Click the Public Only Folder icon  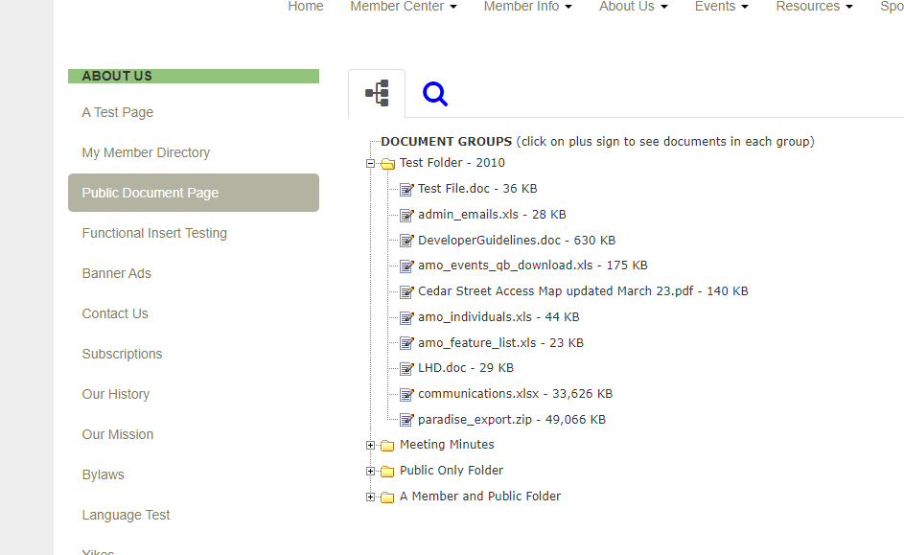pyautogui.click(x=387, y=471)
